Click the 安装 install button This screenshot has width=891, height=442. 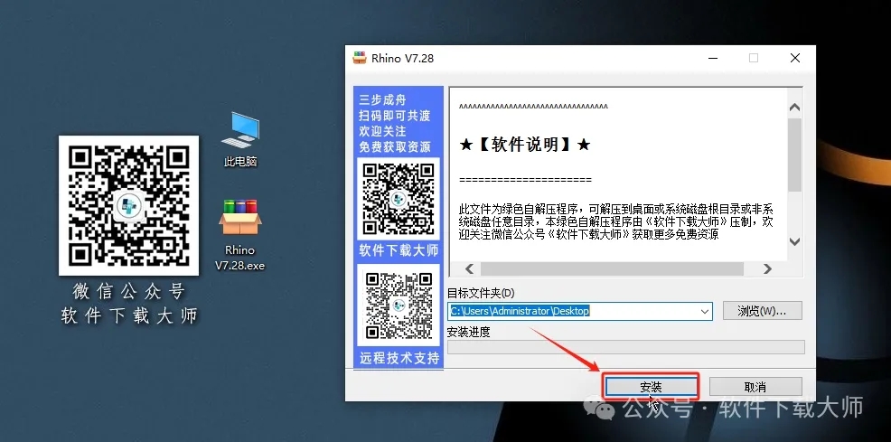click(x=651, y=387)
